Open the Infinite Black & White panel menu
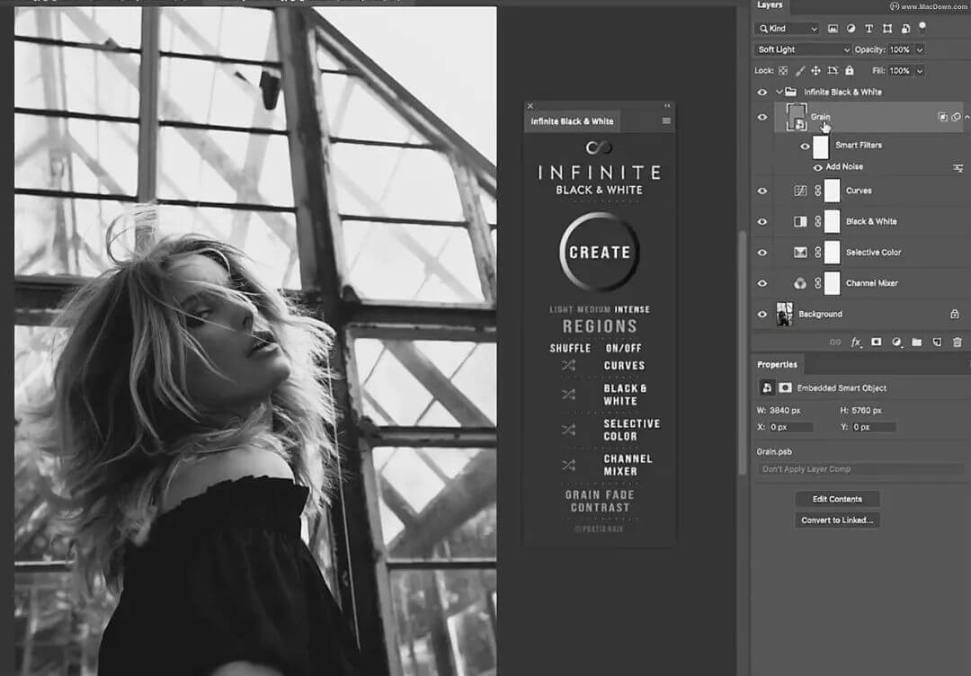Viewport: 971px width, 676px height. pos(666,121)
